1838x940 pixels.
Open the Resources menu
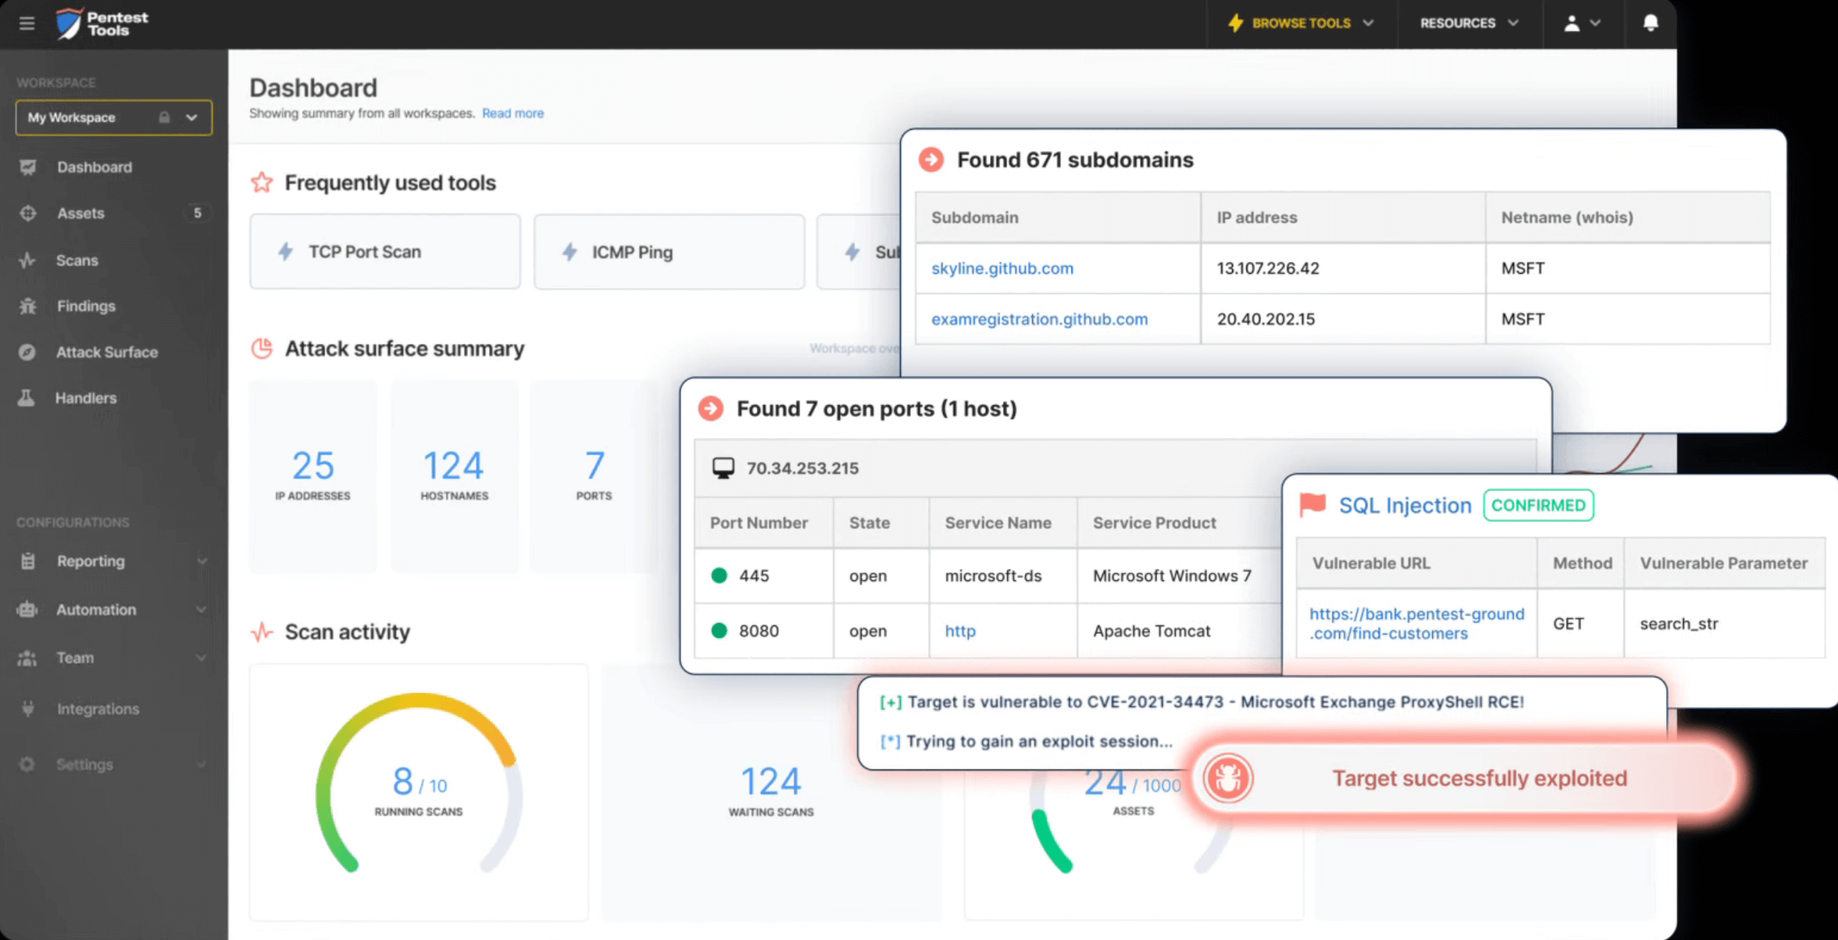(x=1467, y=23)
